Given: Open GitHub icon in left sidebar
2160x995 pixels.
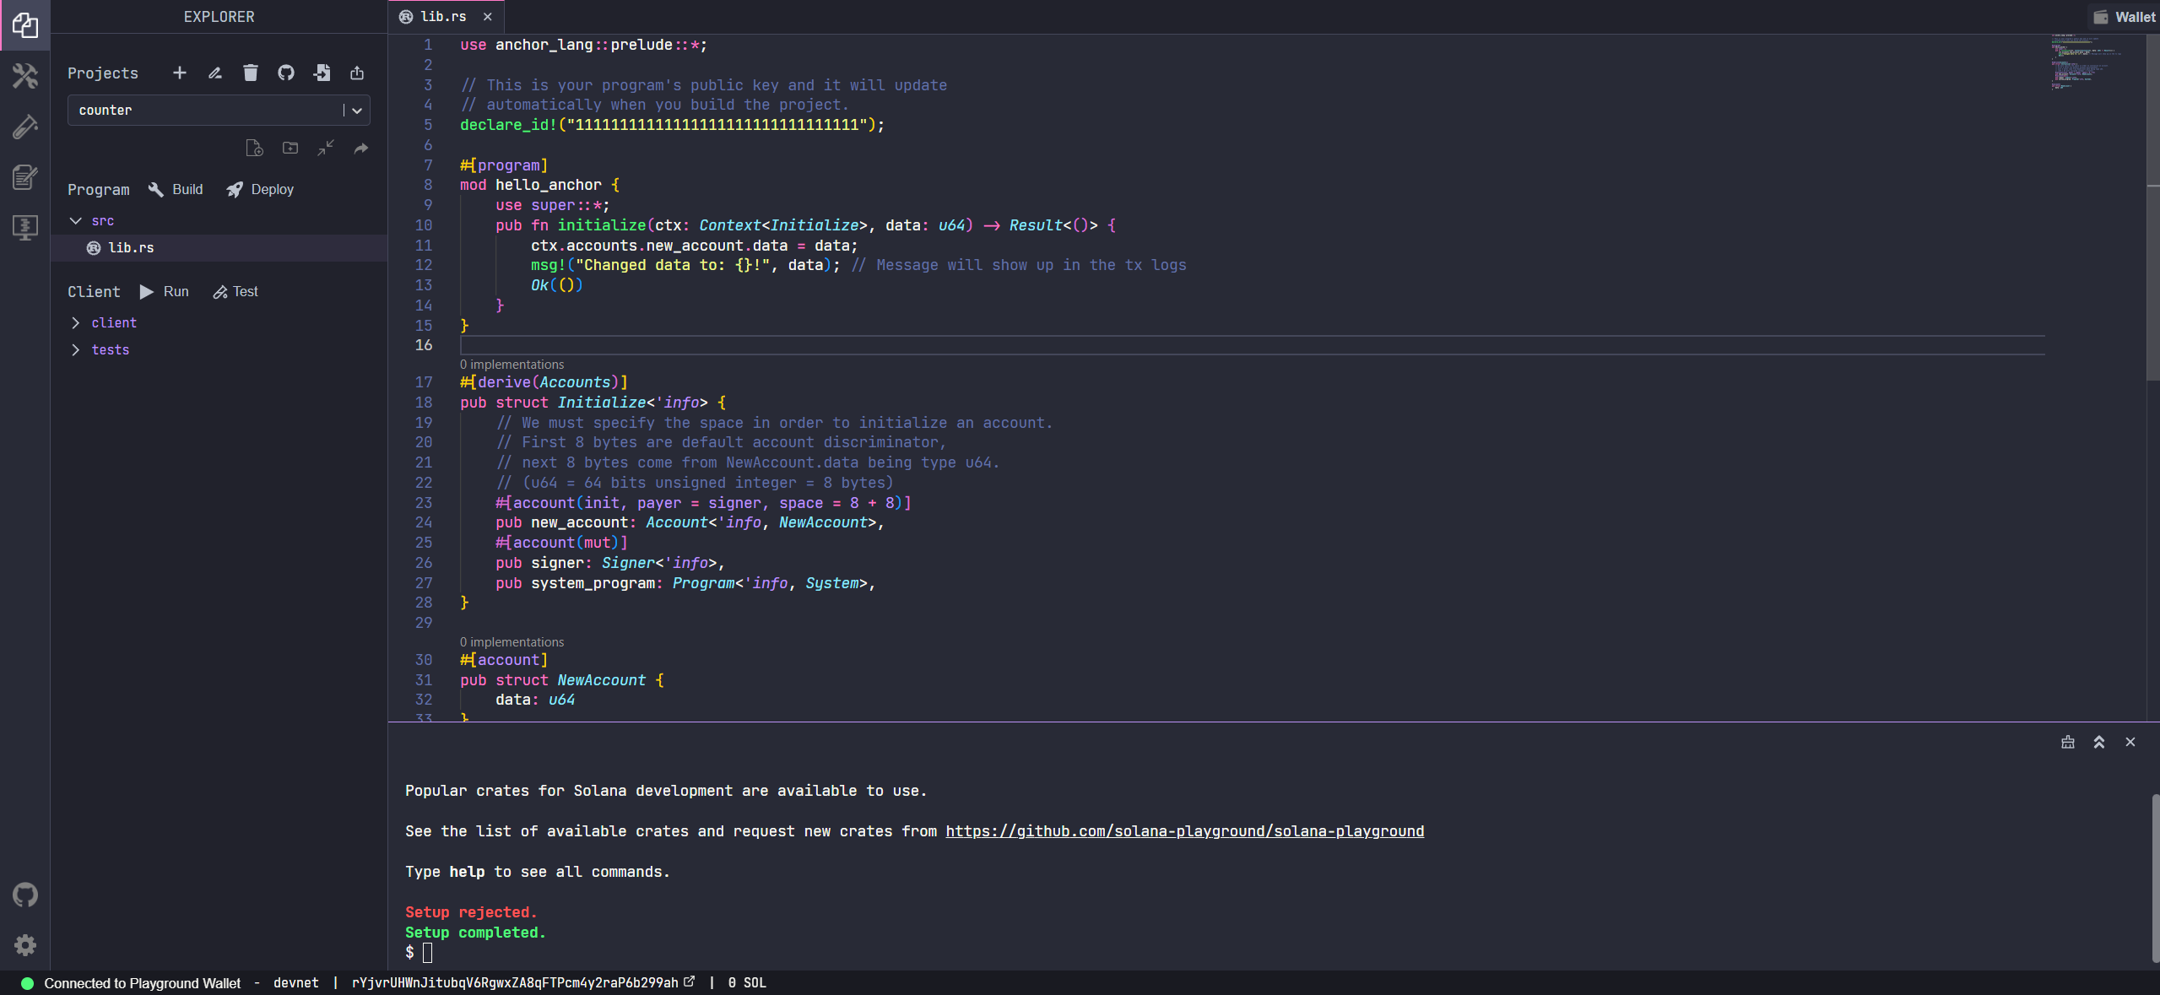Looking at the screenshot, I should (25, 895).
